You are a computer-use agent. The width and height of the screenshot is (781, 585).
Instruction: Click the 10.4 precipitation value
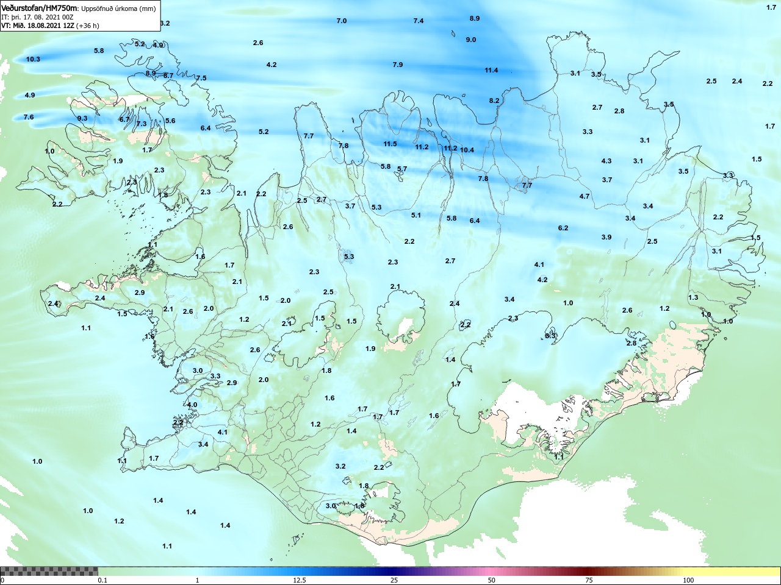(x=467, y=150)
